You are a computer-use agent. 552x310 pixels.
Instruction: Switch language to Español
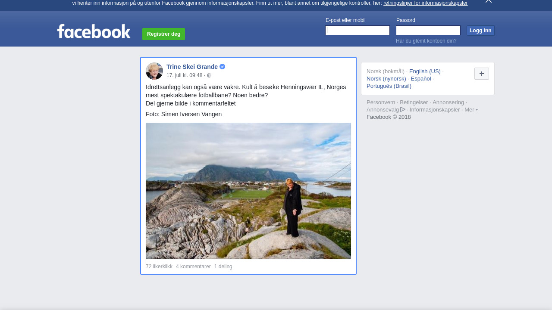pyautogui.click(x=421, y=79)
